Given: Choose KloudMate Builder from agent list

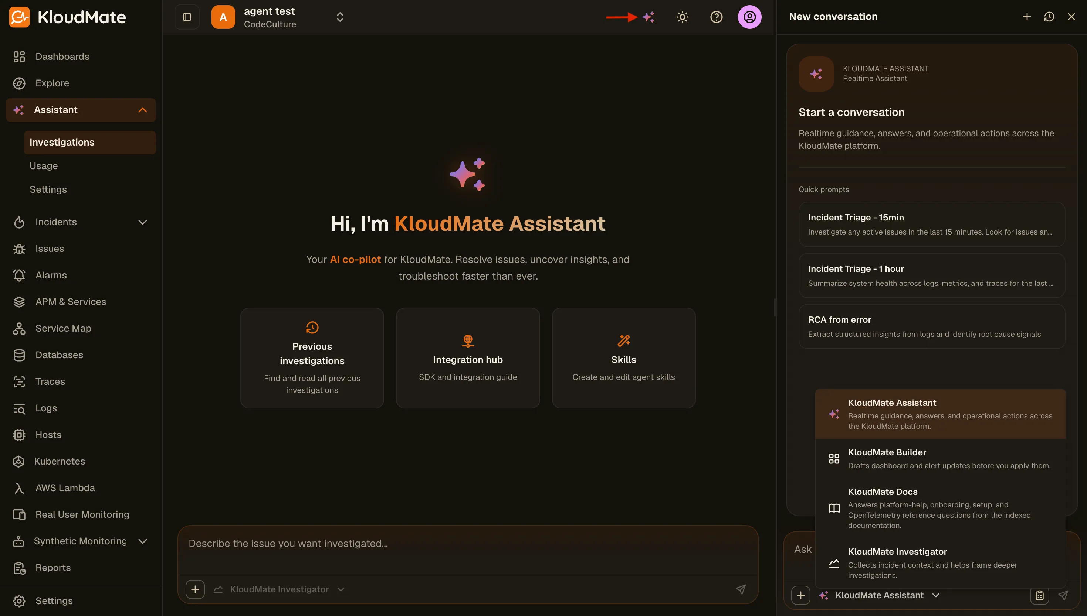Looking at the screenshot, I should [940, 459].
